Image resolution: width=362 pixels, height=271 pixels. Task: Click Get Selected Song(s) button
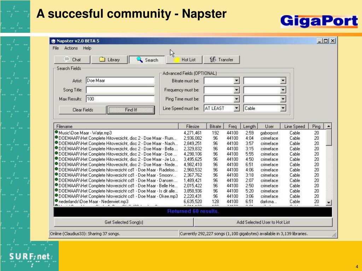click(124, 222)
